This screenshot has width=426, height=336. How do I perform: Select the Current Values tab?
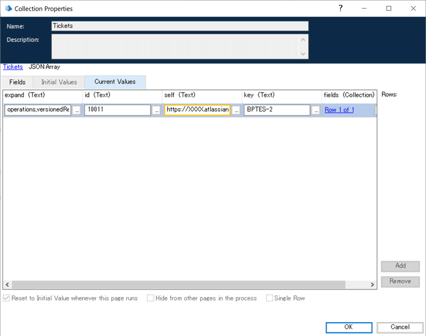[x=115, y=82]
